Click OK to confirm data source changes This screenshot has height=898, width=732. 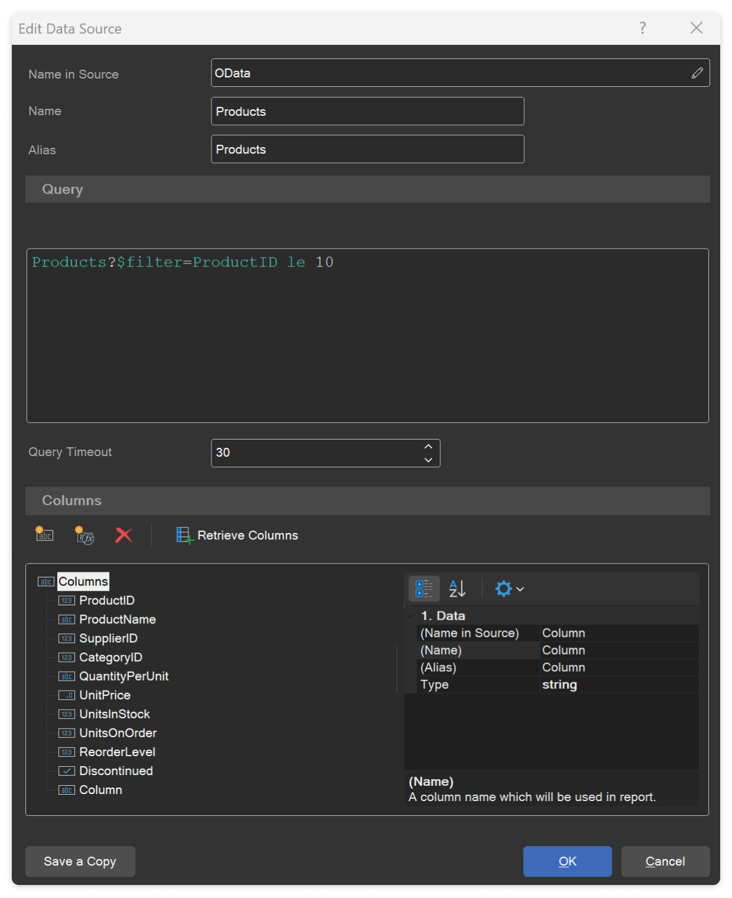567,861
